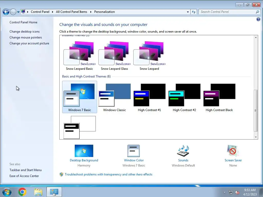Open Desktop Background settings icon

(84, 151)
